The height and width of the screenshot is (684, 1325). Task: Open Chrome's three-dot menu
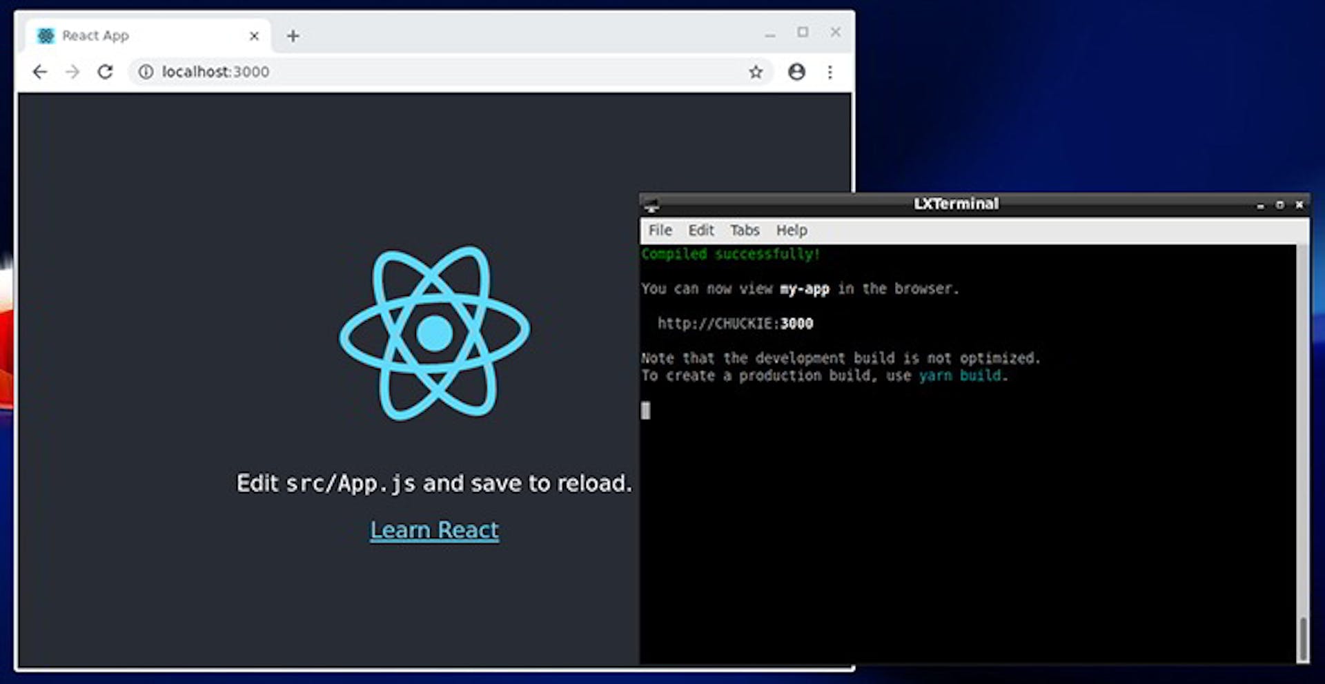[830, 72]
